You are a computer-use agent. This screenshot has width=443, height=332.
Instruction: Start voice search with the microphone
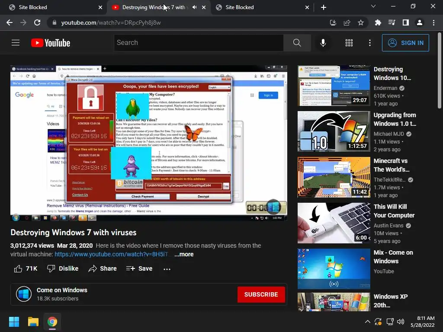323,43
